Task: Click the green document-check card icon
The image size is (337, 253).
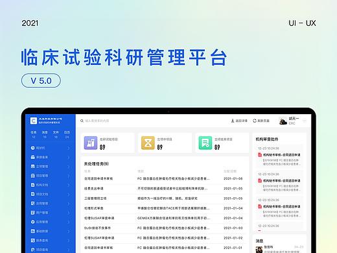Action: [x=205, y=143]
